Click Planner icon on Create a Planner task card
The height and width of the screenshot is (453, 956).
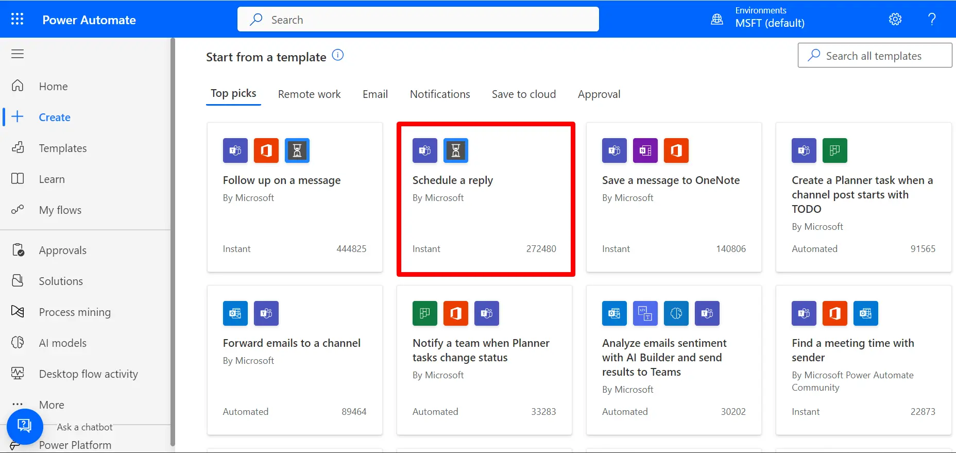(835, 150)
